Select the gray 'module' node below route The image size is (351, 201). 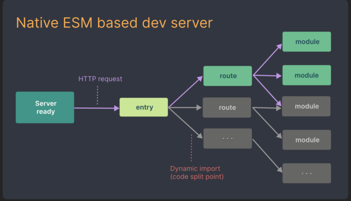pyautogui.click(x=306, y=106)
